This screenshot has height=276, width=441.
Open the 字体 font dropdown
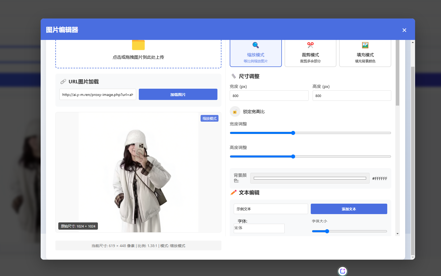pyautogui.click(x=259, y=228)
